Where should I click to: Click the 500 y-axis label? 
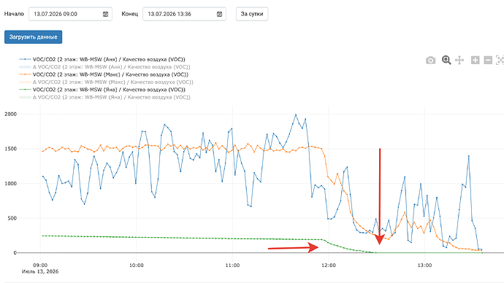tap(12, 218)
